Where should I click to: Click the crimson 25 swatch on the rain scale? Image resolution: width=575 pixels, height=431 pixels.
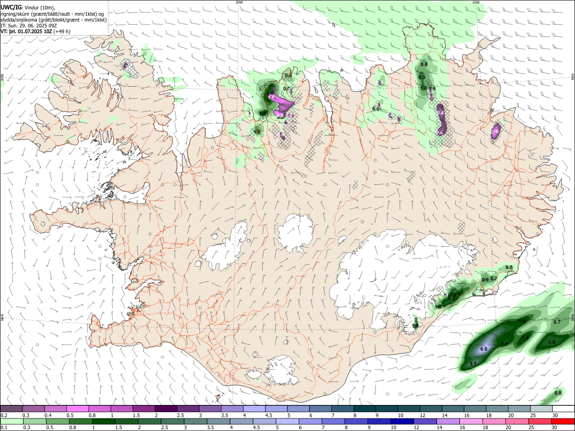(x=540, y=422)
